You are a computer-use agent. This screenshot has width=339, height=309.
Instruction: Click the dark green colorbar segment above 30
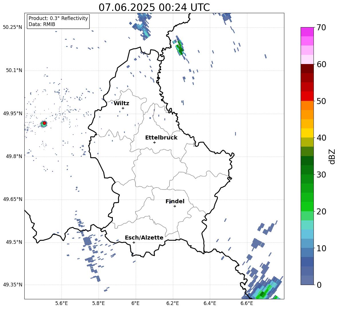(307, 170)
